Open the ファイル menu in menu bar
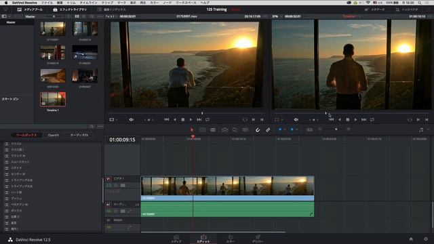Screen dimensions: 434x244 point(47,3)
